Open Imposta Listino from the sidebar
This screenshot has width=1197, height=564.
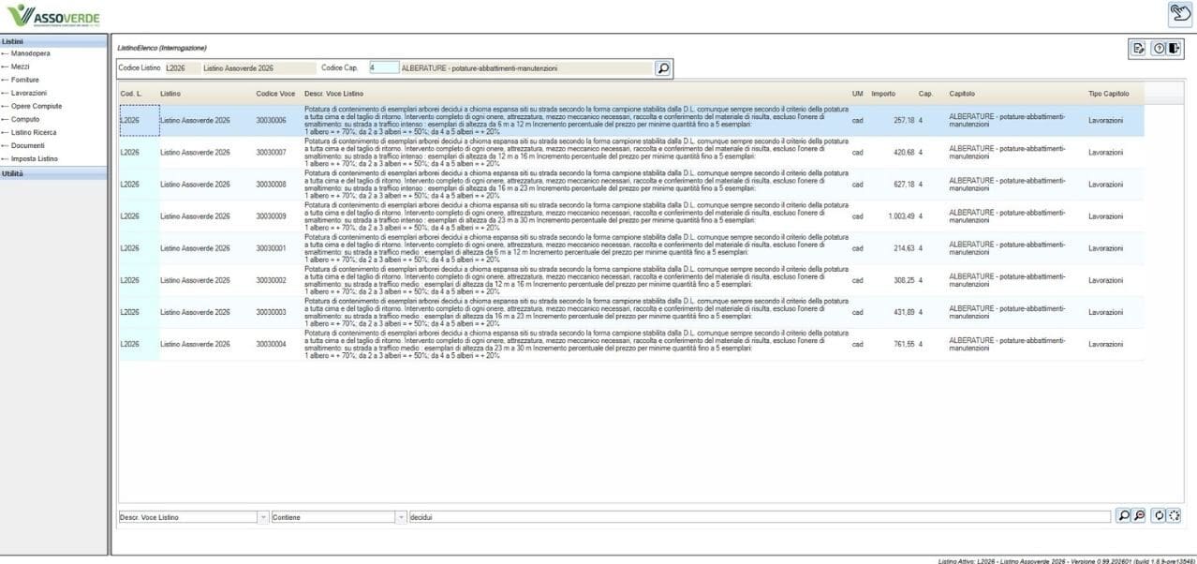tap(34, 158)
